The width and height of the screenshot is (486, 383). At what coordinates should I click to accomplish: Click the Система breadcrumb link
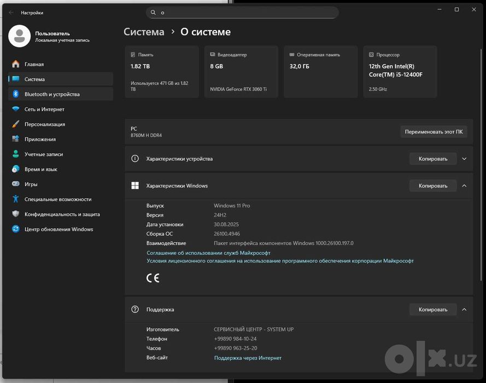pyautogui.click(x=144, y=32)
